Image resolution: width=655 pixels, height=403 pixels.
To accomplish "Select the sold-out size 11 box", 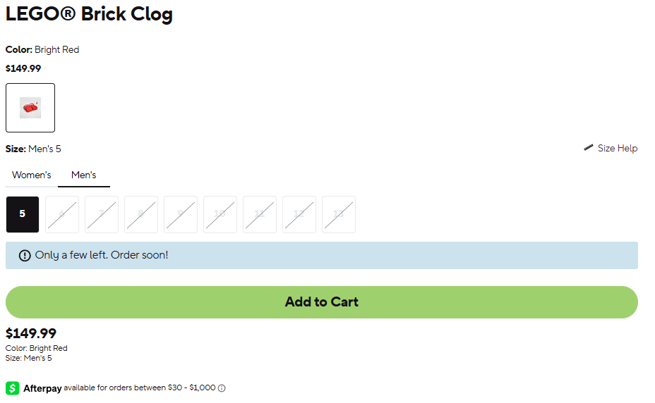I will [260, 214].
